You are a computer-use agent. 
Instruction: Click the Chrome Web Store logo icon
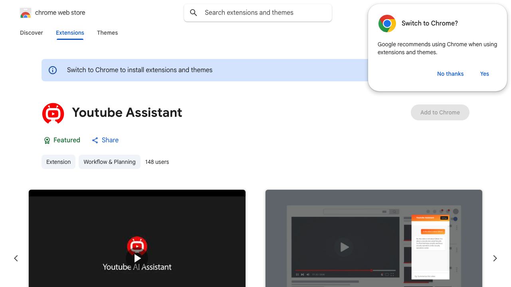(x=26, y=13)
